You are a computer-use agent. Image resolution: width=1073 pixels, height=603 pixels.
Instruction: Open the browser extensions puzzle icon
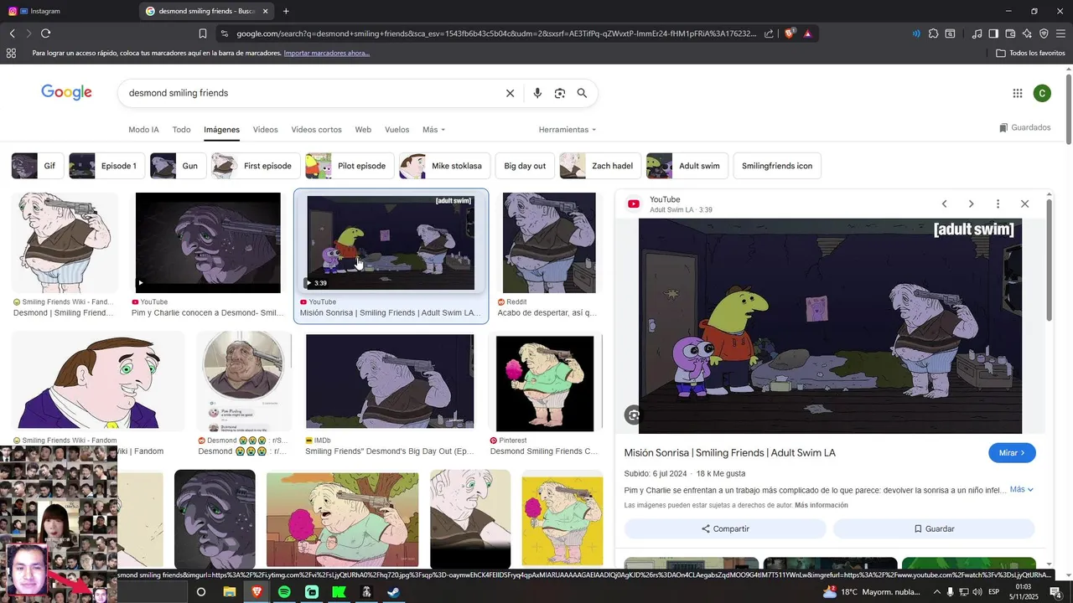933,33
